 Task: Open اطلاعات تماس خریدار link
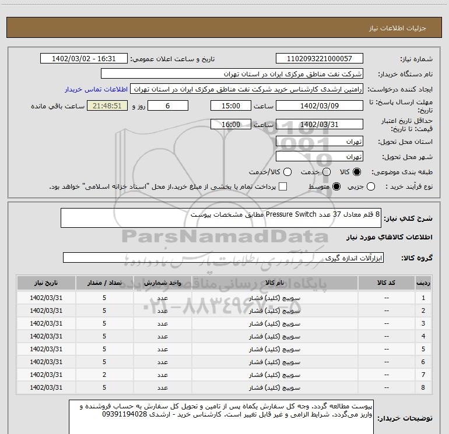coord(96,89)
